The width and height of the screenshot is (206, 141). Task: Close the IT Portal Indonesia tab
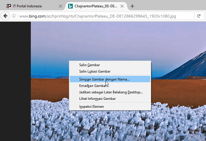point(60,6)
